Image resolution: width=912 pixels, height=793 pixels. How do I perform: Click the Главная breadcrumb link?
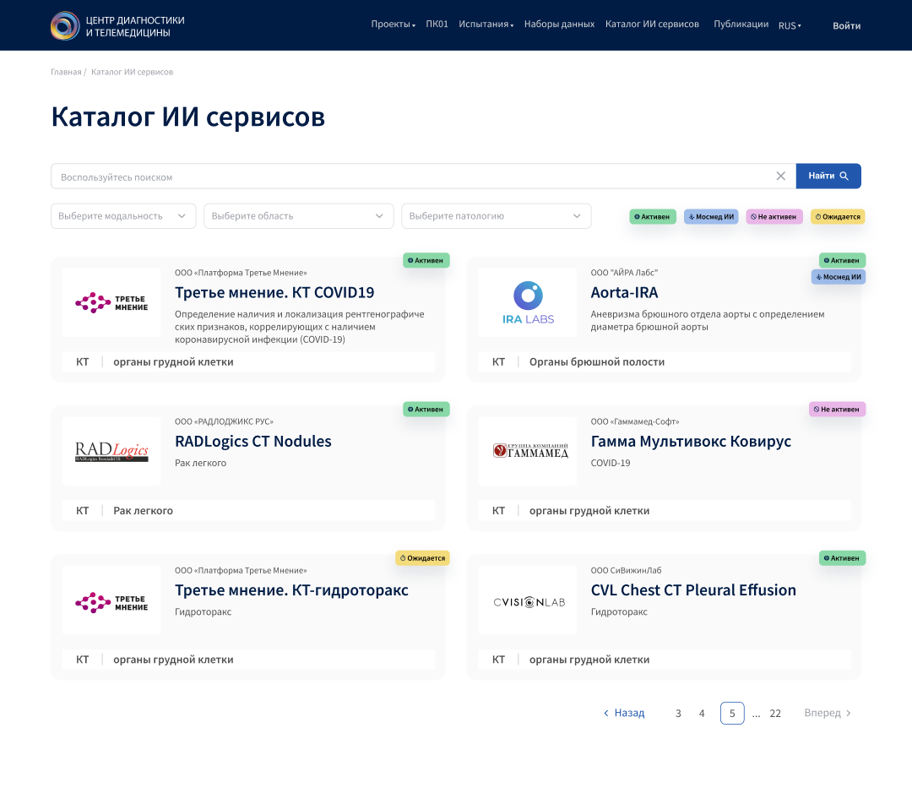coord(66,72)
